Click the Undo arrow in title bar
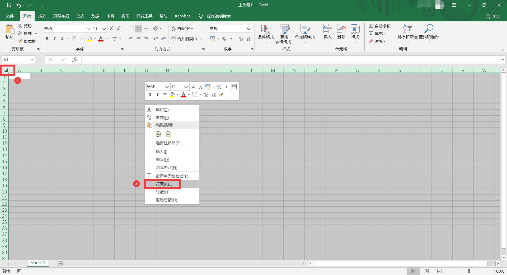The width and height of the screenshot is (507, 275). click(x=19, y=5)
